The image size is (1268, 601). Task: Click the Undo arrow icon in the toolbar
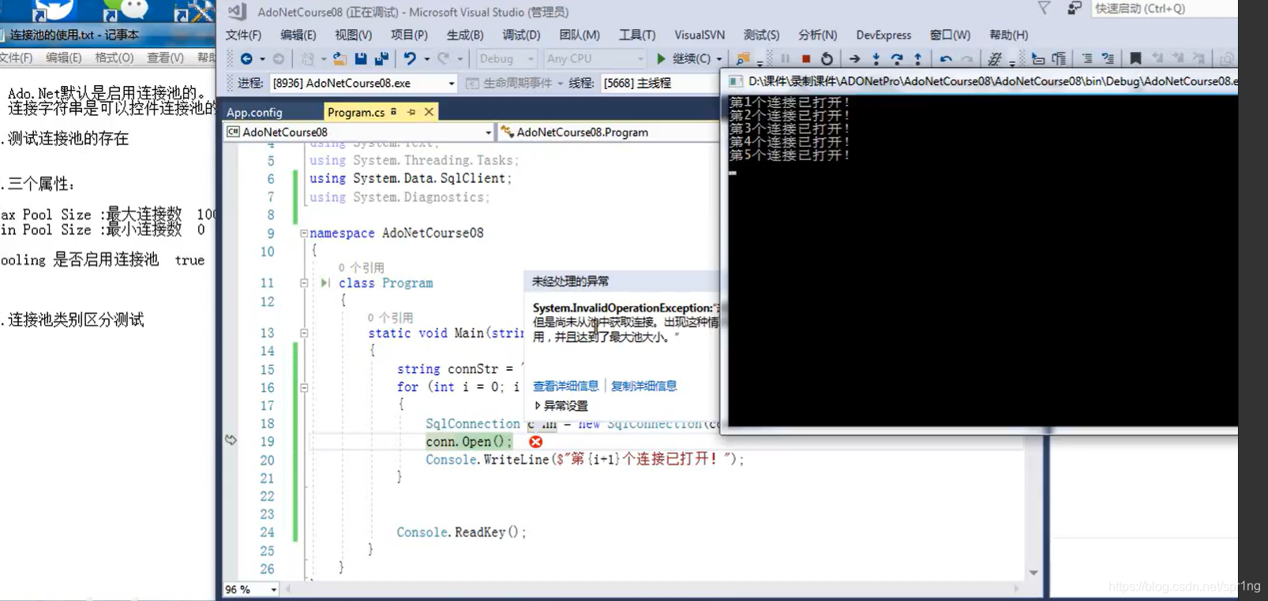coord(409,58)
